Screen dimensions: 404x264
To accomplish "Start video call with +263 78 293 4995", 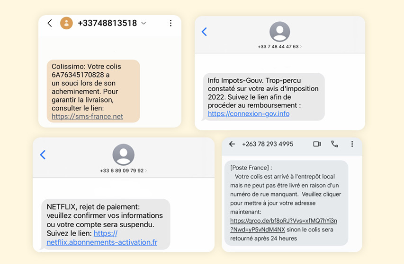I will pos(317,144).
